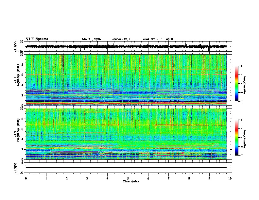The height and width of the screenshot is (200, 259).
Task: Click inside the ch.2 spectrogram panel
Action: click(x=126, y=134)
